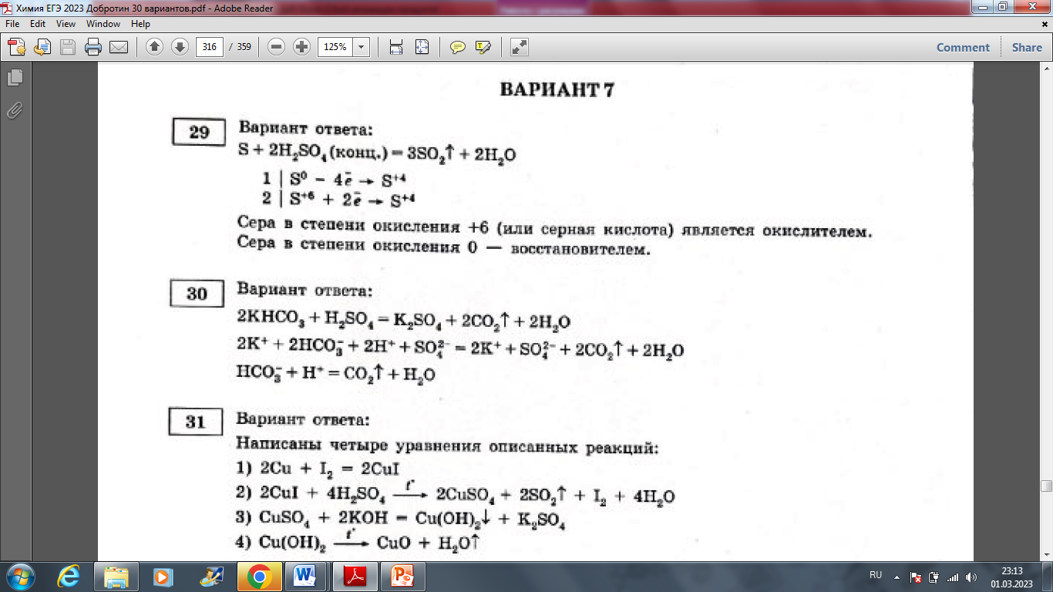Click equation 2KHCO3 + H2SO4 line

tap(403, 321)
